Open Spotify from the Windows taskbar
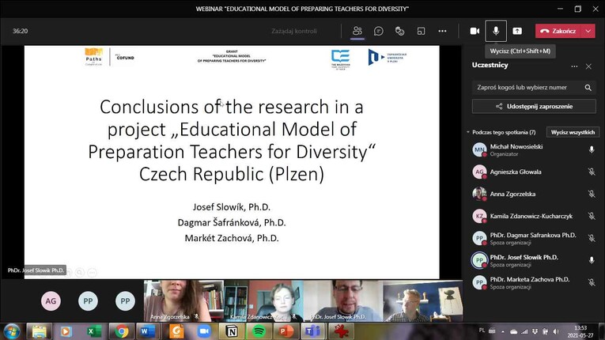Viewport: 605px width, 340px height. pos(260,331)
